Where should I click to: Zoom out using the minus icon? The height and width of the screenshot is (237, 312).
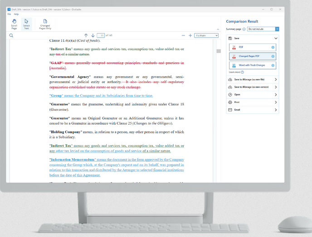183,35
